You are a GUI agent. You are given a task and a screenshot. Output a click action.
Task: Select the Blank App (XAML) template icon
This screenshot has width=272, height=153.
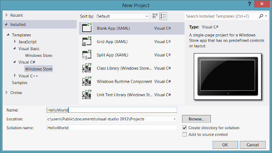coord(87,28)
